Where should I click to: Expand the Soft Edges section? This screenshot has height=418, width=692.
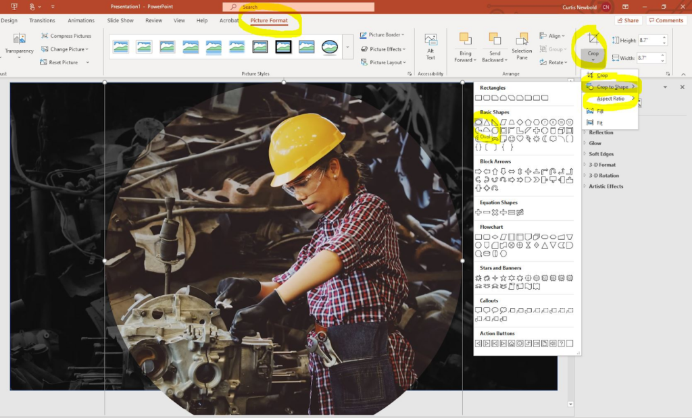(601, 154)
